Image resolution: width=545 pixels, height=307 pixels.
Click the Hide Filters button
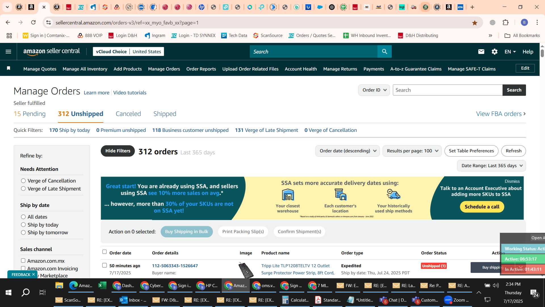click(118, 151)
